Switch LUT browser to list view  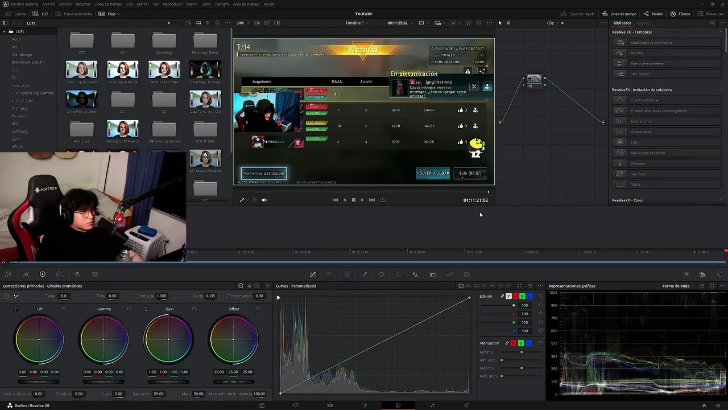click(208, 23)
